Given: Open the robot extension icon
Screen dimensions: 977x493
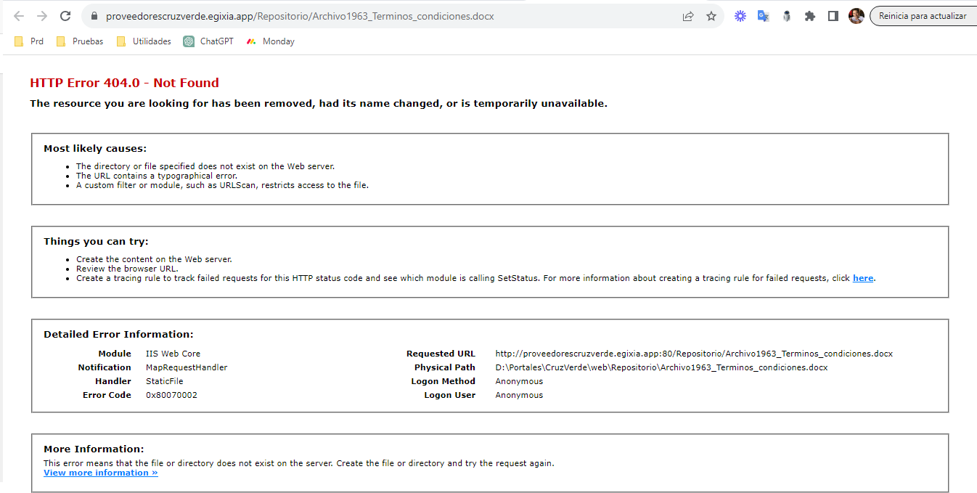Looking at the screenshot, I should click(x=787, y=16).
